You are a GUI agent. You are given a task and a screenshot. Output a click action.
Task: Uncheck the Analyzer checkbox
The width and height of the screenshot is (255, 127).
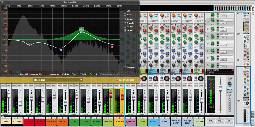point(125,67)
